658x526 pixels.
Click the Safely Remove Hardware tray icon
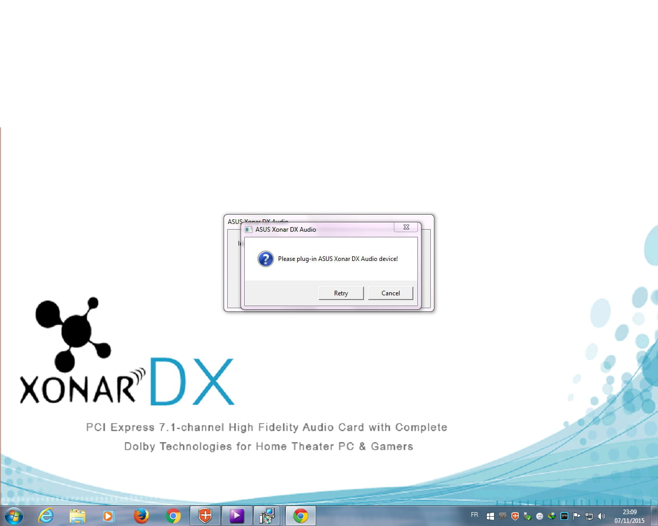527,516
